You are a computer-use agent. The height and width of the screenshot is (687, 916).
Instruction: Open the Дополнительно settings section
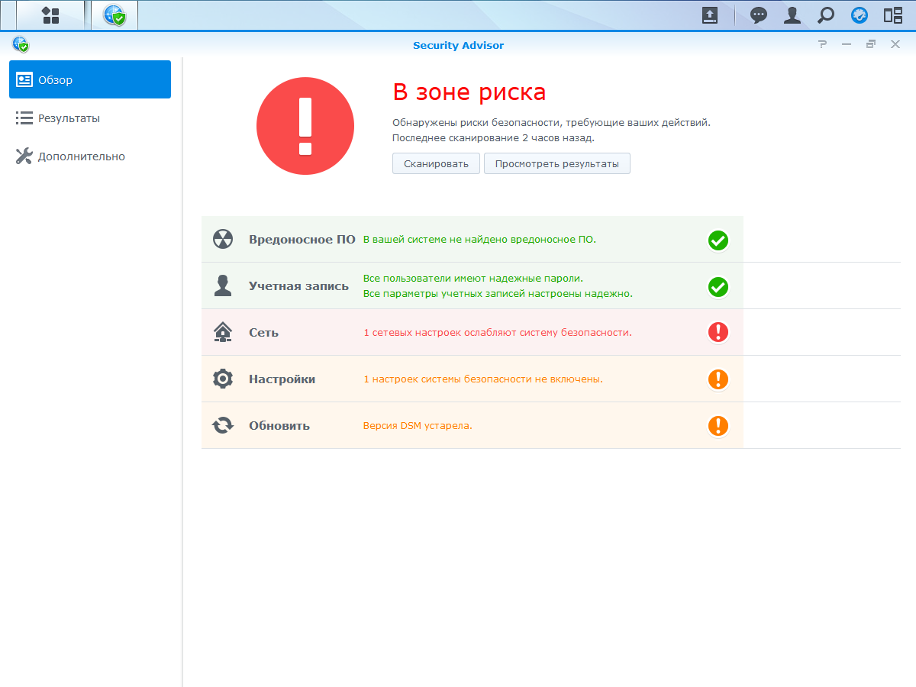pyautogui.click(x=81, y=156)
